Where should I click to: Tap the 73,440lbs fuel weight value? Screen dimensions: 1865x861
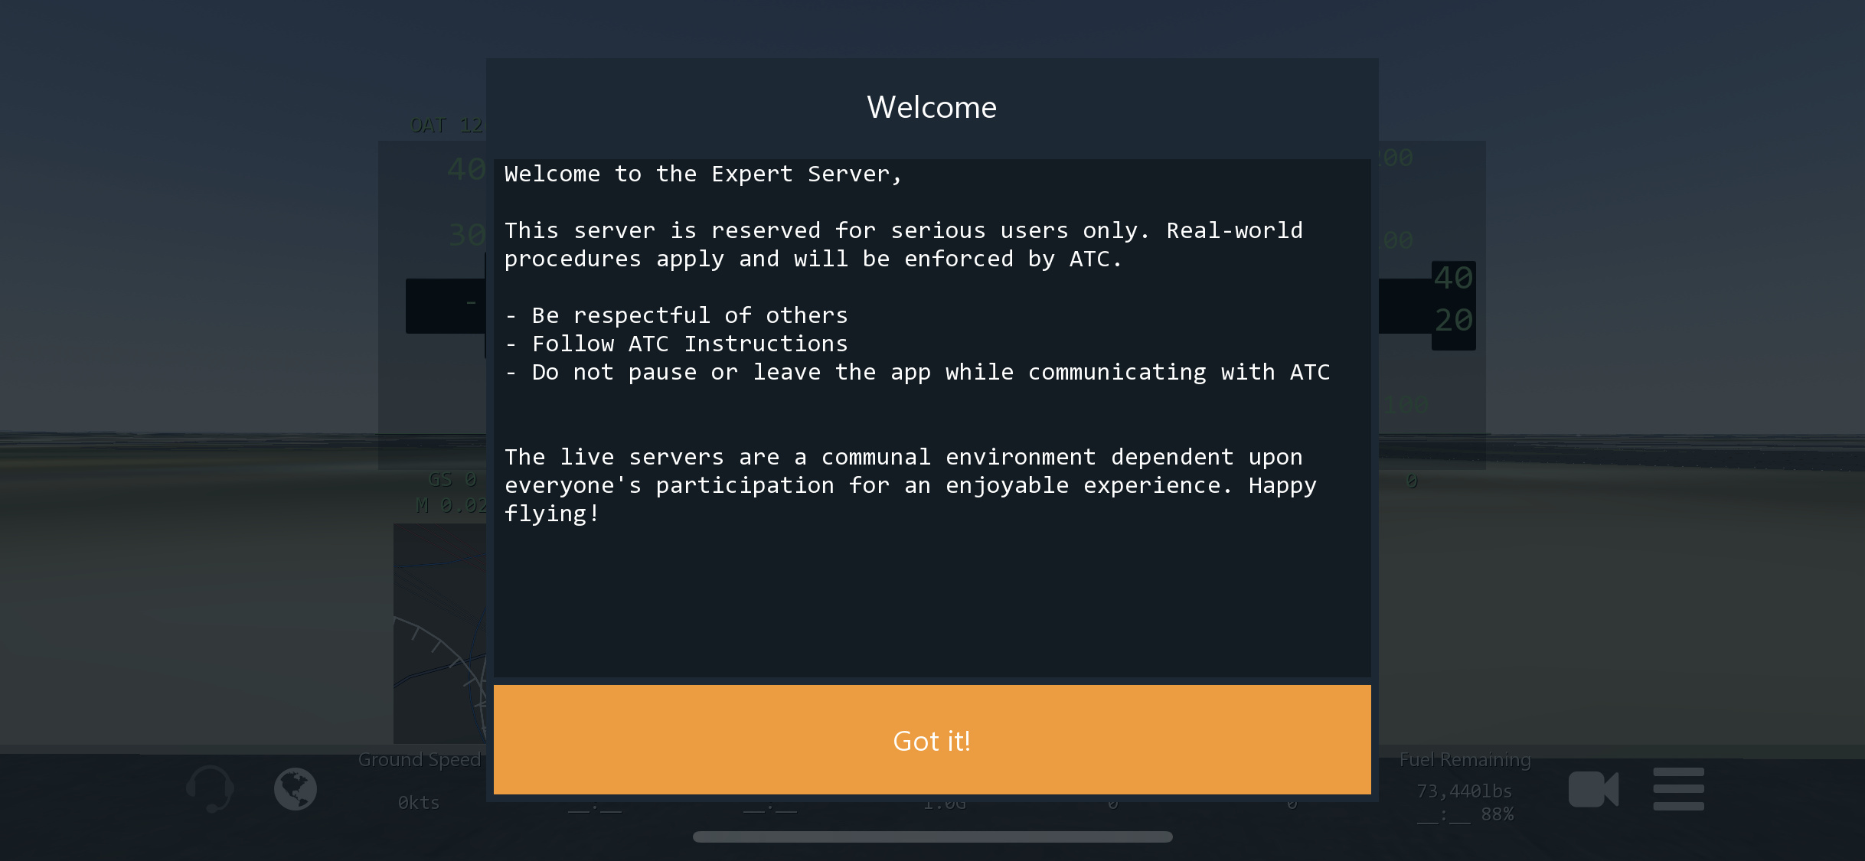pos(1464,791)
